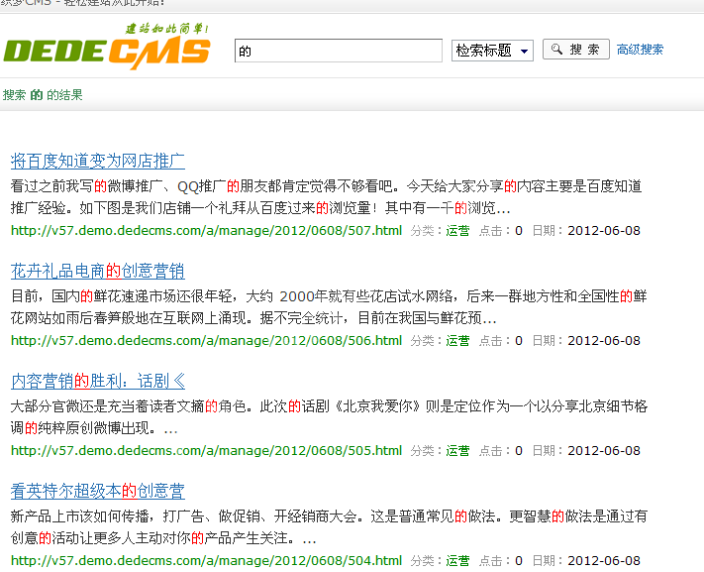Screen dimensions: 704x572
Task: Open 运营 category in 505.html row
Action: [x=457, y=451]
